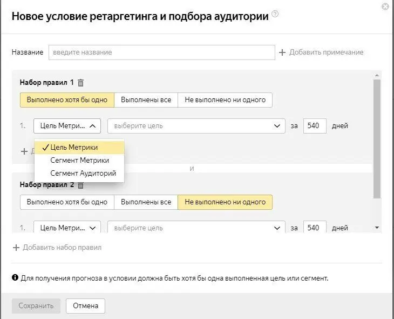Open 'выберите цель' dropdown in rule set 1
Screen dimensions: 394x319
pos(196,126)
